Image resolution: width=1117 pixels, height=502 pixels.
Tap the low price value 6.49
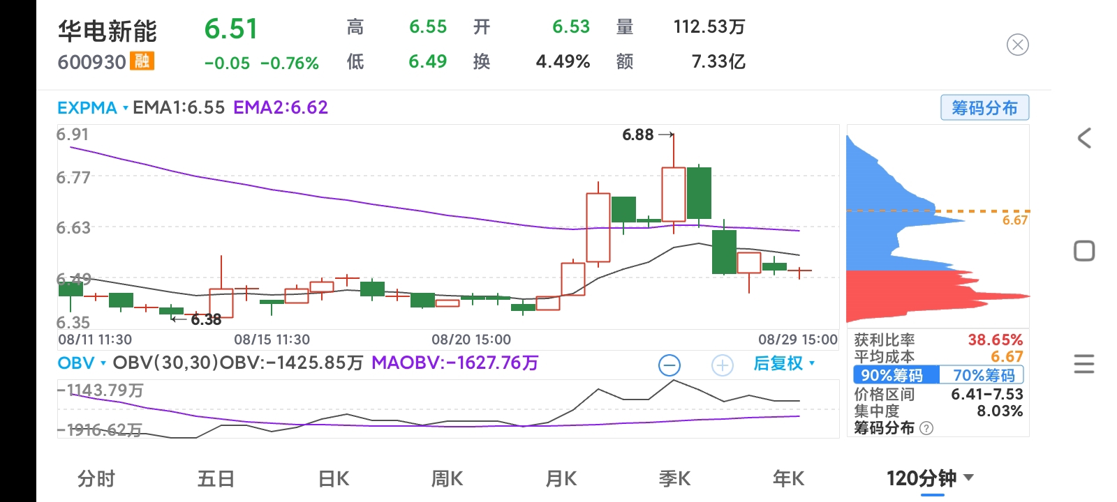tap(428, 61)
